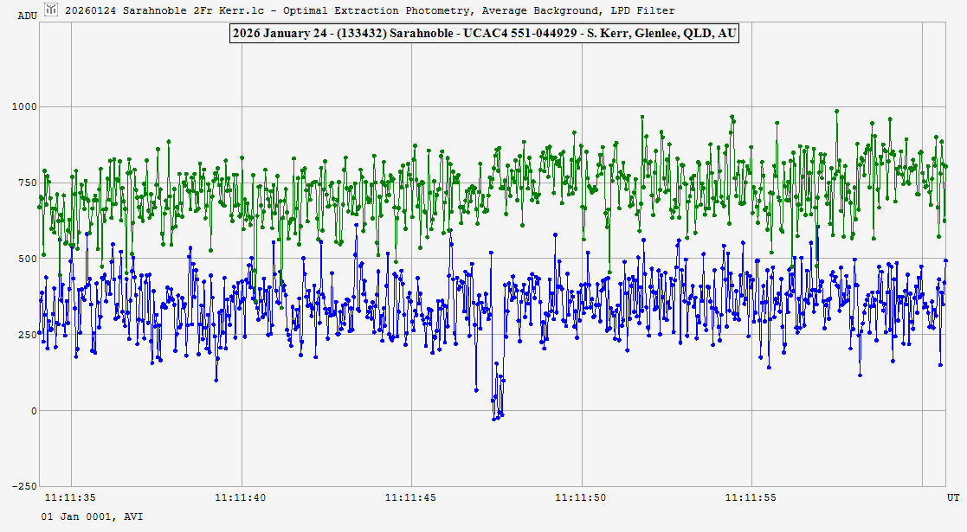Click the 11:11:50 time axis label
This screenshot has width=967, height=532.
click(x=580, y=497)
